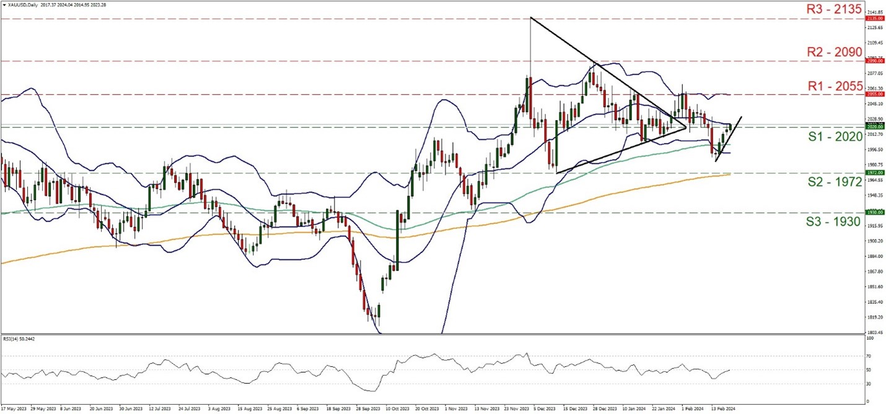This screenshot has width=886, height=414.
Task: Click the red 2135.00 price tag
Action: [874, 19]
